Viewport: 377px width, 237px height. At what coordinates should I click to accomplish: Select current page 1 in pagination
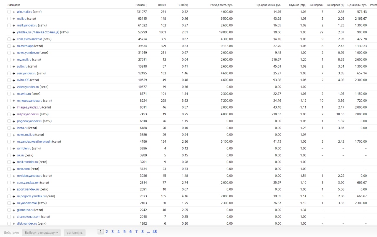[x=100, y=232]
